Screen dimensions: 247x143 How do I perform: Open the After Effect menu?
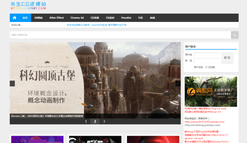57,18
